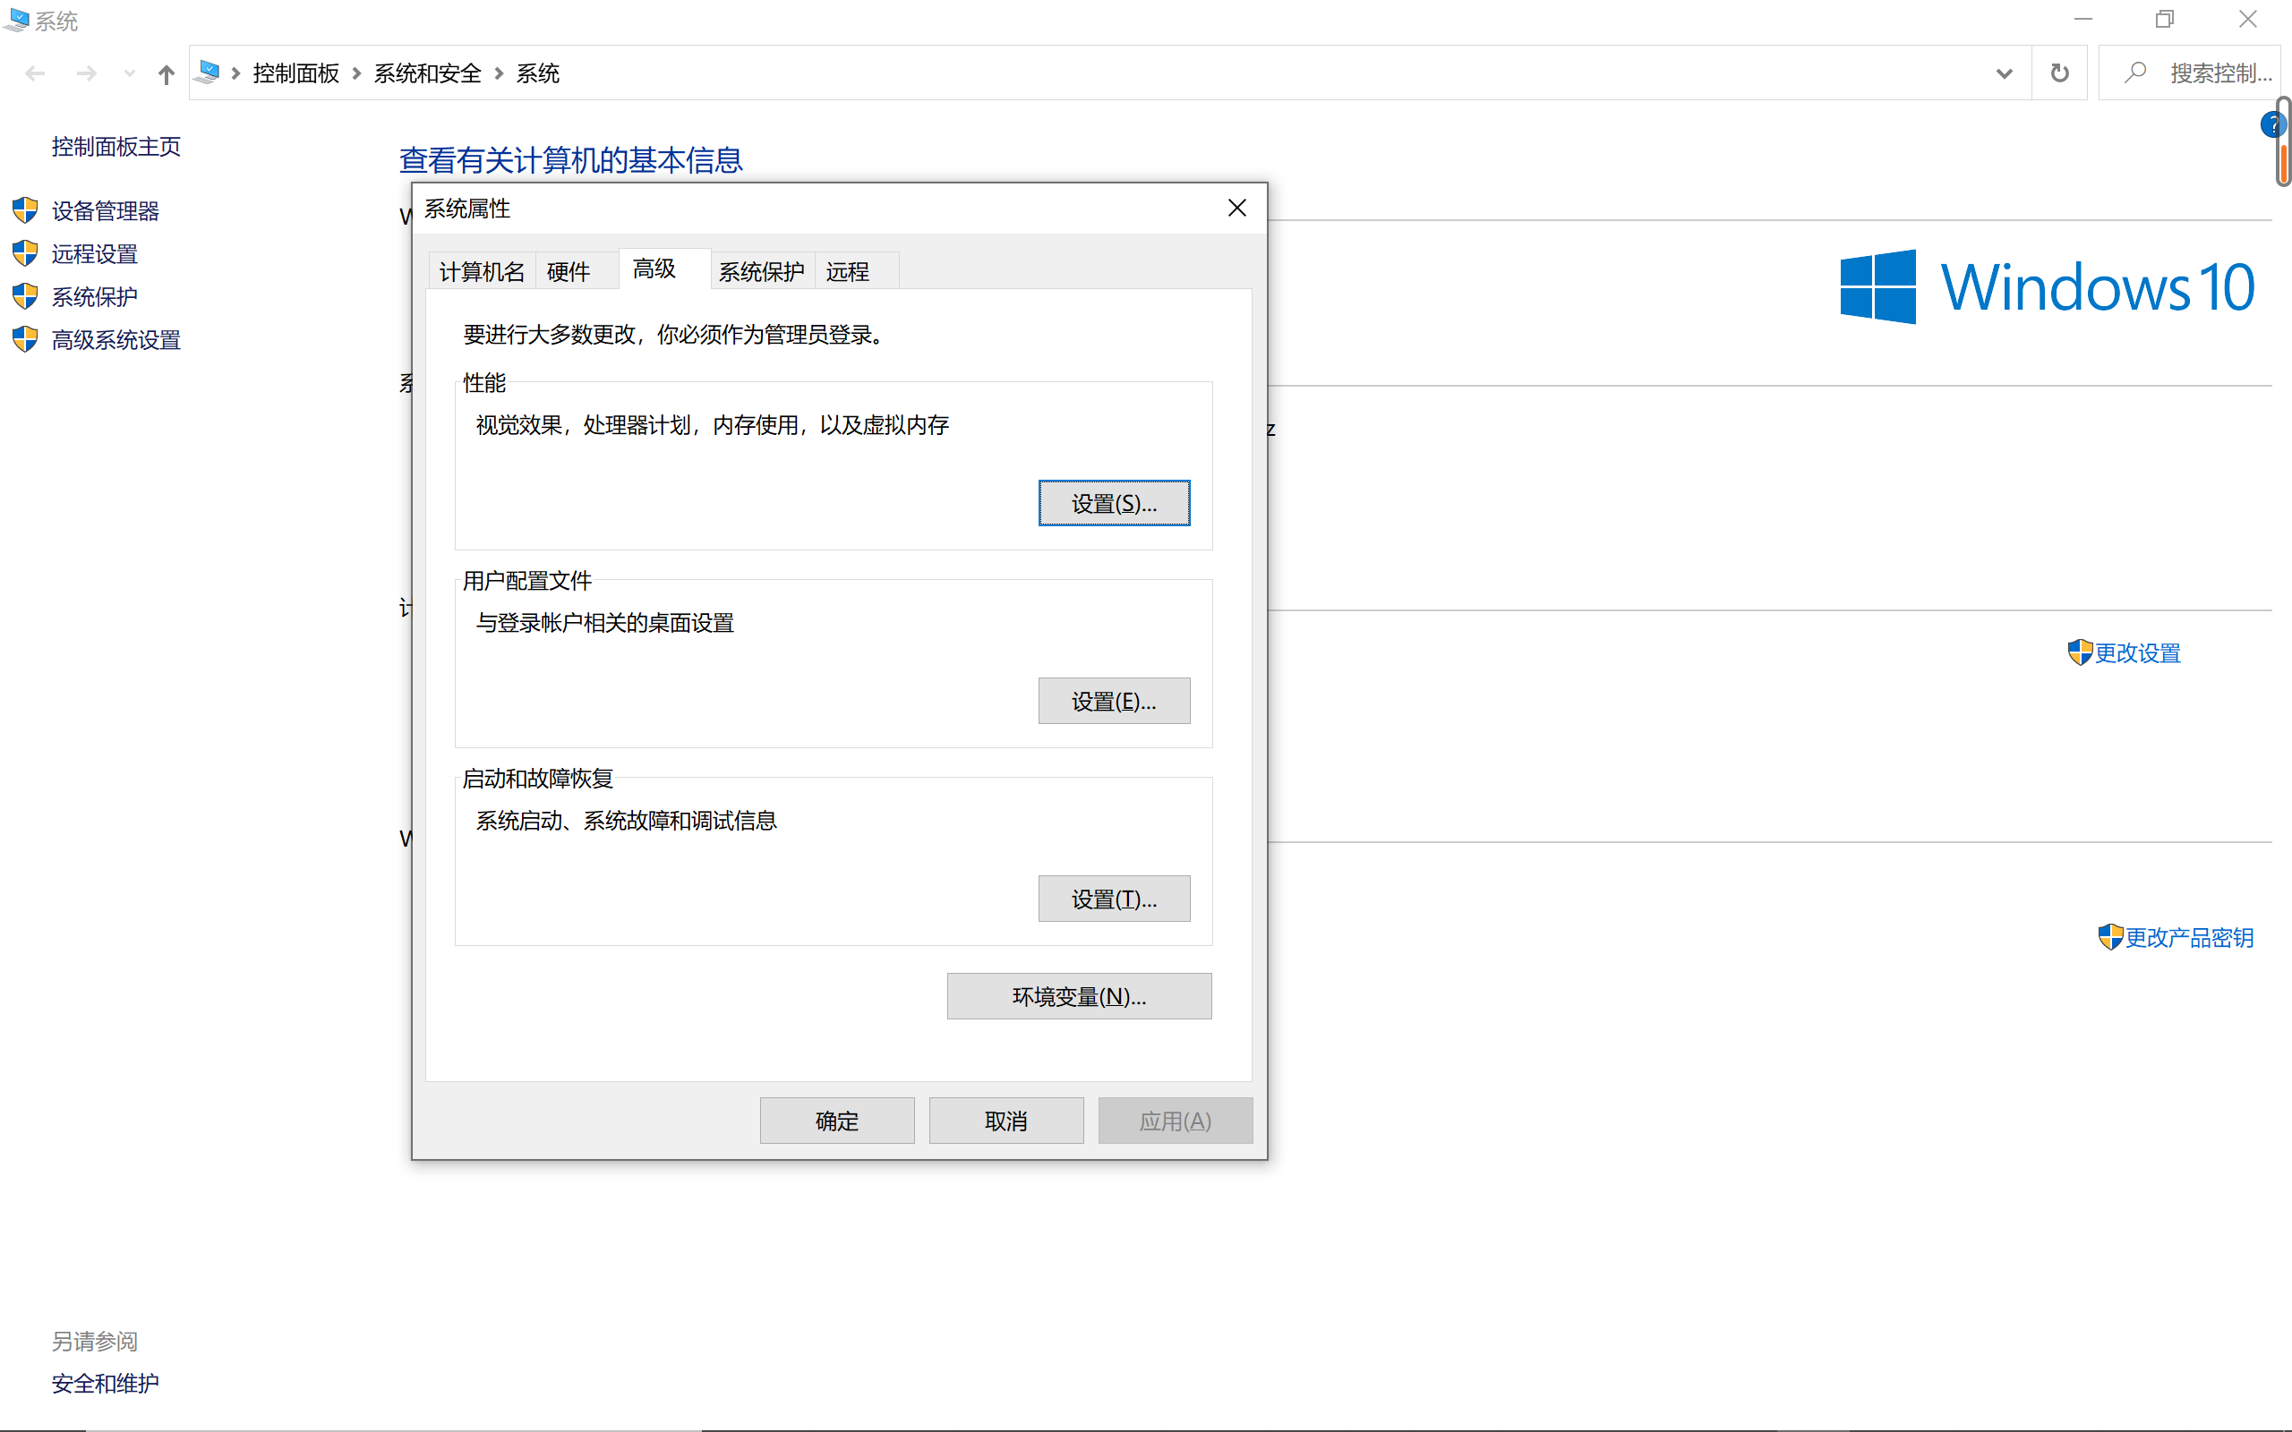
Task: Click the System Protection shield icon
Action: click(26, 296)
